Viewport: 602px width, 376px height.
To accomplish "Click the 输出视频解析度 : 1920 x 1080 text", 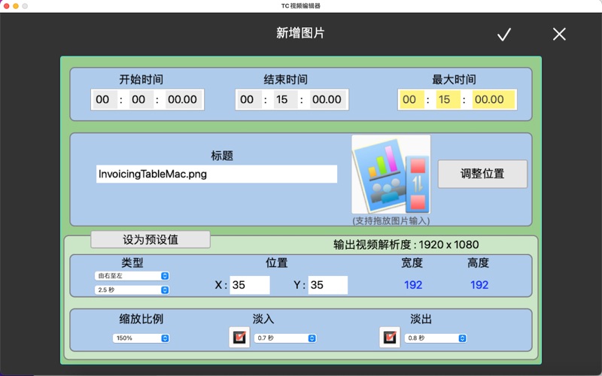I will (406, 245).
